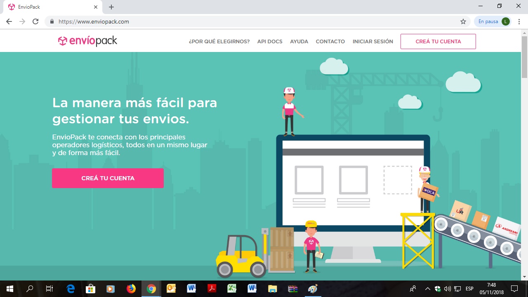Open the volume control in the tray

tap(448, 289)
